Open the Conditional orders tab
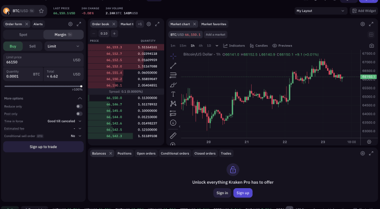 (x=175, y=153)
